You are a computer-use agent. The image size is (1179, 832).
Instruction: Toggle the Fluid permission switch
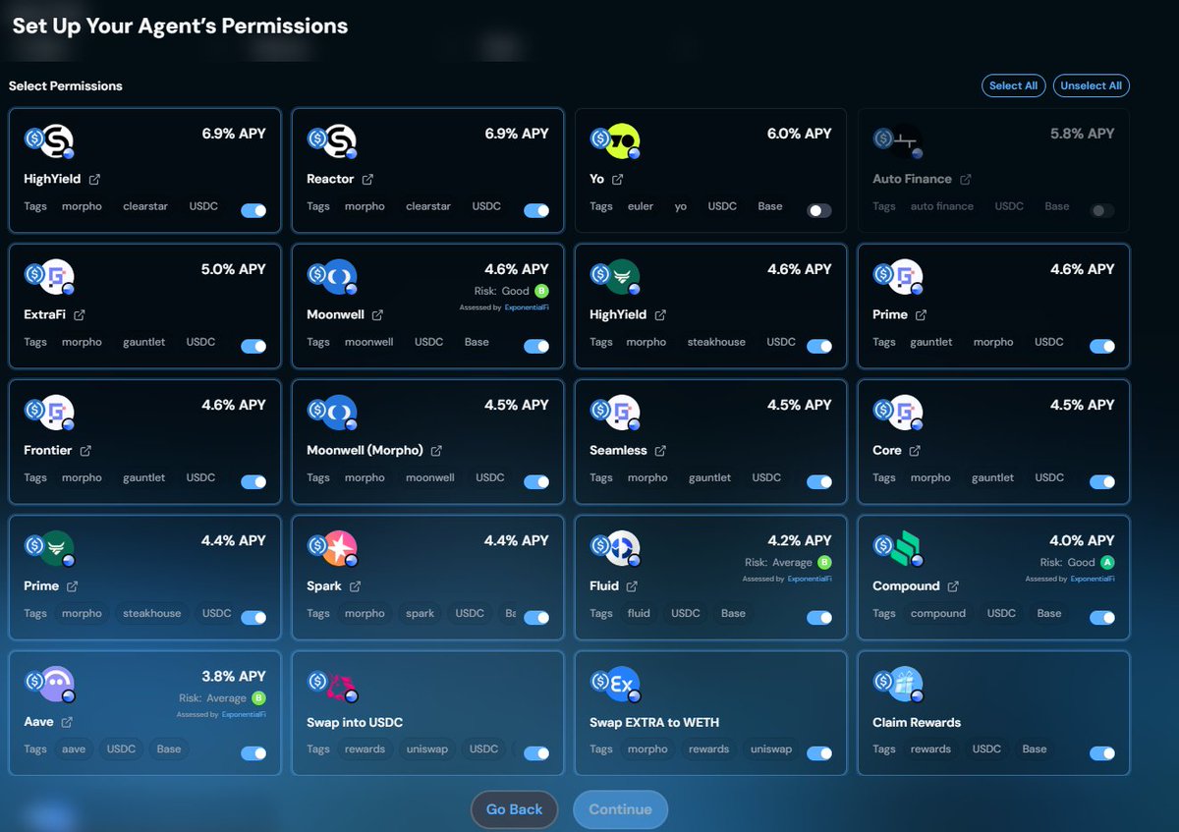(x=819, y=617)
